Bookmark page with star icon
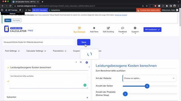The image size is (181, 101). click(147, 6)
